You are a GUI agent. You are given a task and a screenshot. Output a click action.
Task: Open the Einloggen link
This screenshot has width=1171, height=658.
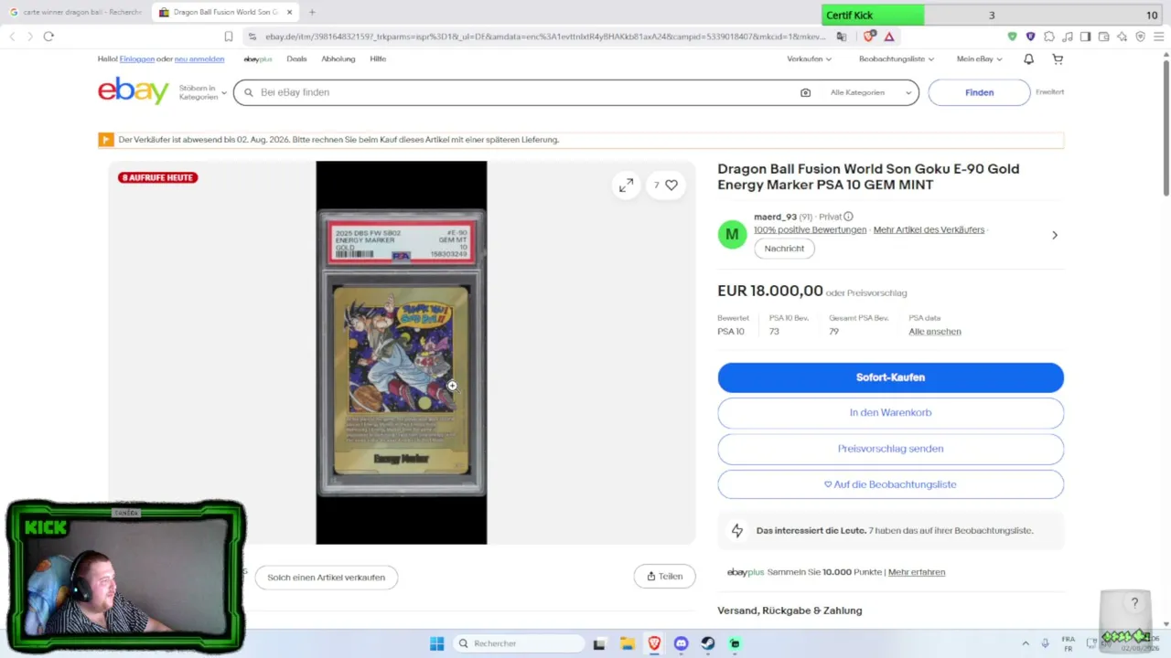(x=136, y=58)
